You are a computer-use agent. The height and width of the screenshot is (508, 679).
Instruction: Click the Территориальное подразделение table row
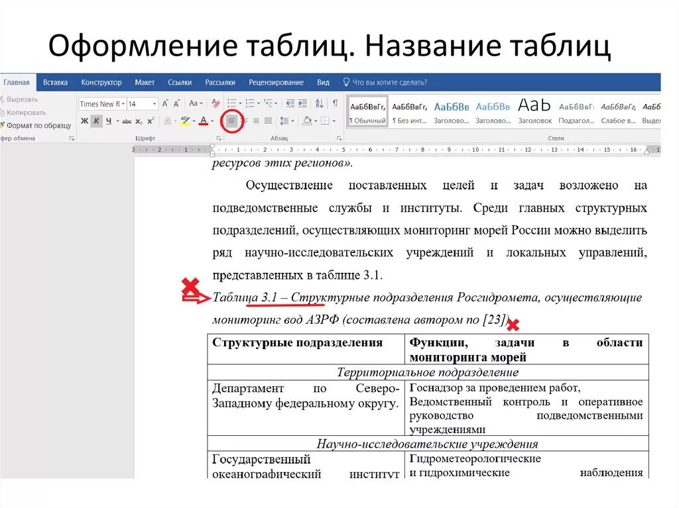(428, 372)
